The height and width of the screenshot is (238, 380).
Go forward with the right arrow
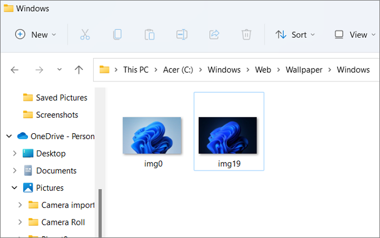pos(39,70)
